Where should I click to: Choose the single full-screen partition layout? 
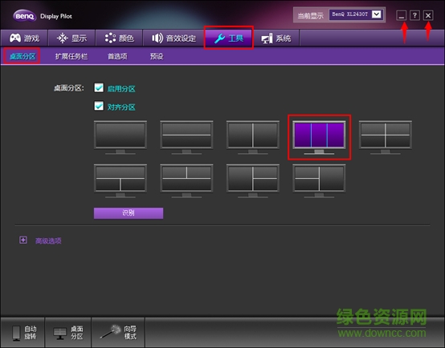point(120,137)
